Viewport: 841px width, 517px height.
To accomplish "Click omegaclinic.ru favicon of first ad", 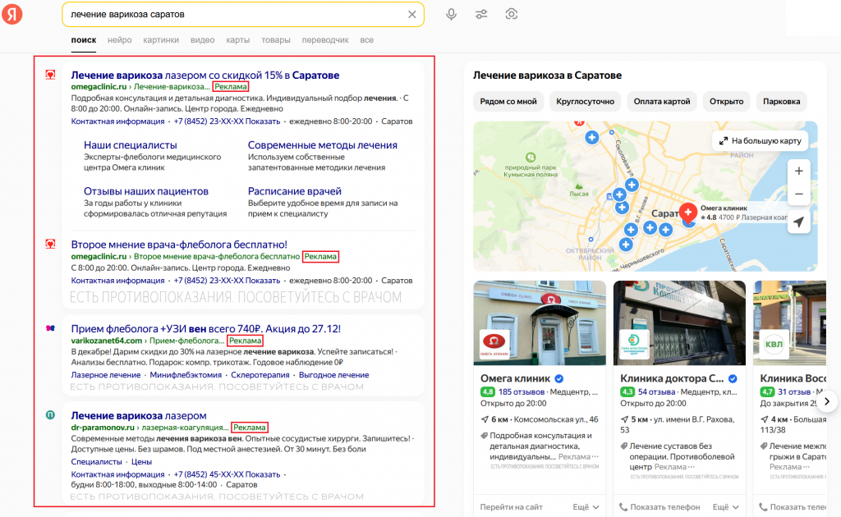I will [x=50, y=75].
